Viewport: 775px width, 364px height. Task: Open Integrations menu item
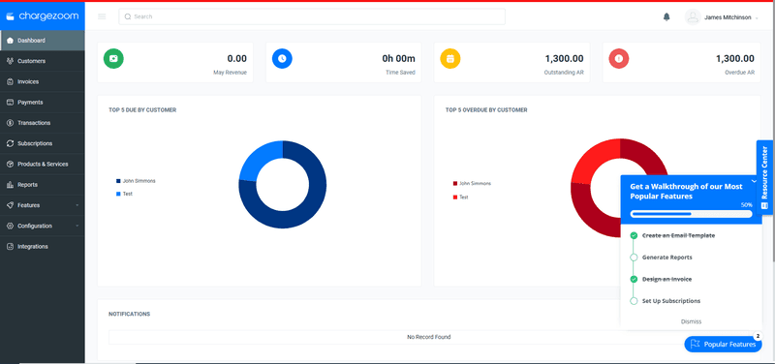click(x=43, y=247)
